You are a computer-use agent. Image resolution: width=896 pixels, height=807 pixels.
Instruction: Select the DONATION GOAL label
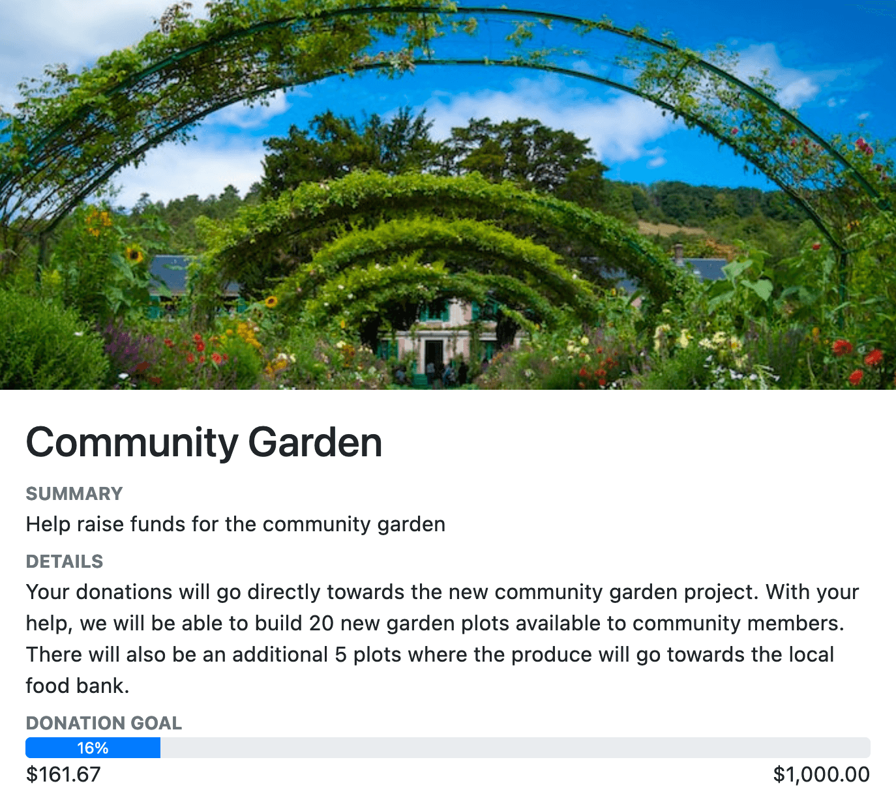(104, 723)
